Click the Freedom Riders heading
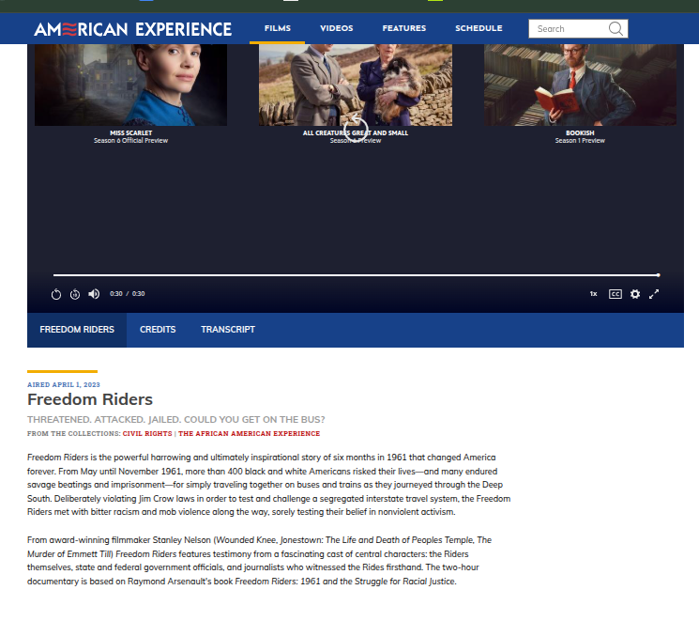 [x=90, y=399]
